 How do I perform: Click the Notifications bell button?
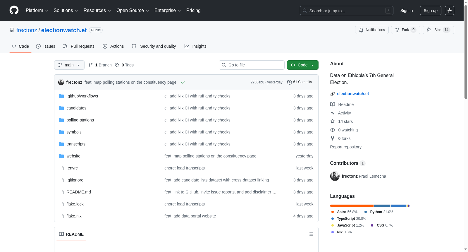click(372, 30)
